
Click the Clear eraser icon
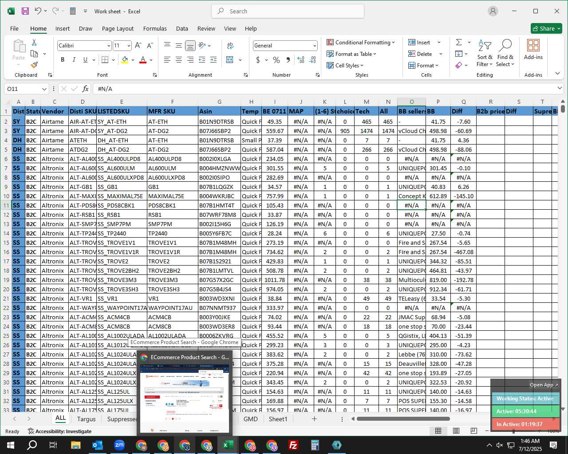coord(459,65)
